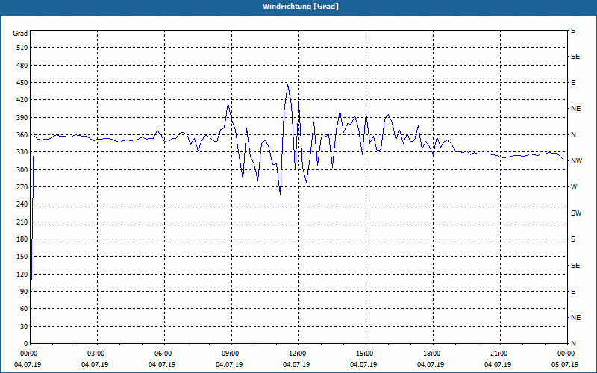Select the 12:00 time label

[296, 354]
